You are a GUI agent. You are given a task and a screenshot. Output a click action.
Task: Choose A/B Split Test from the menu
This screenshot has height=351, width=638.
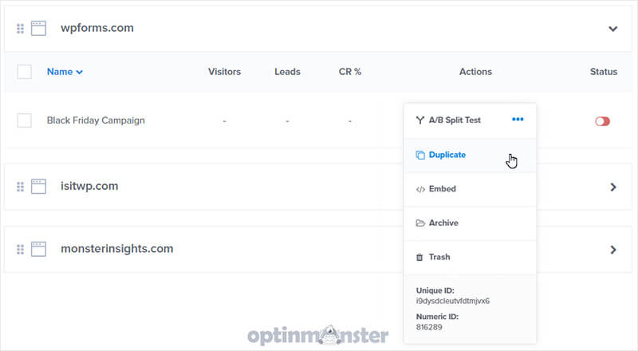(455, 120)
